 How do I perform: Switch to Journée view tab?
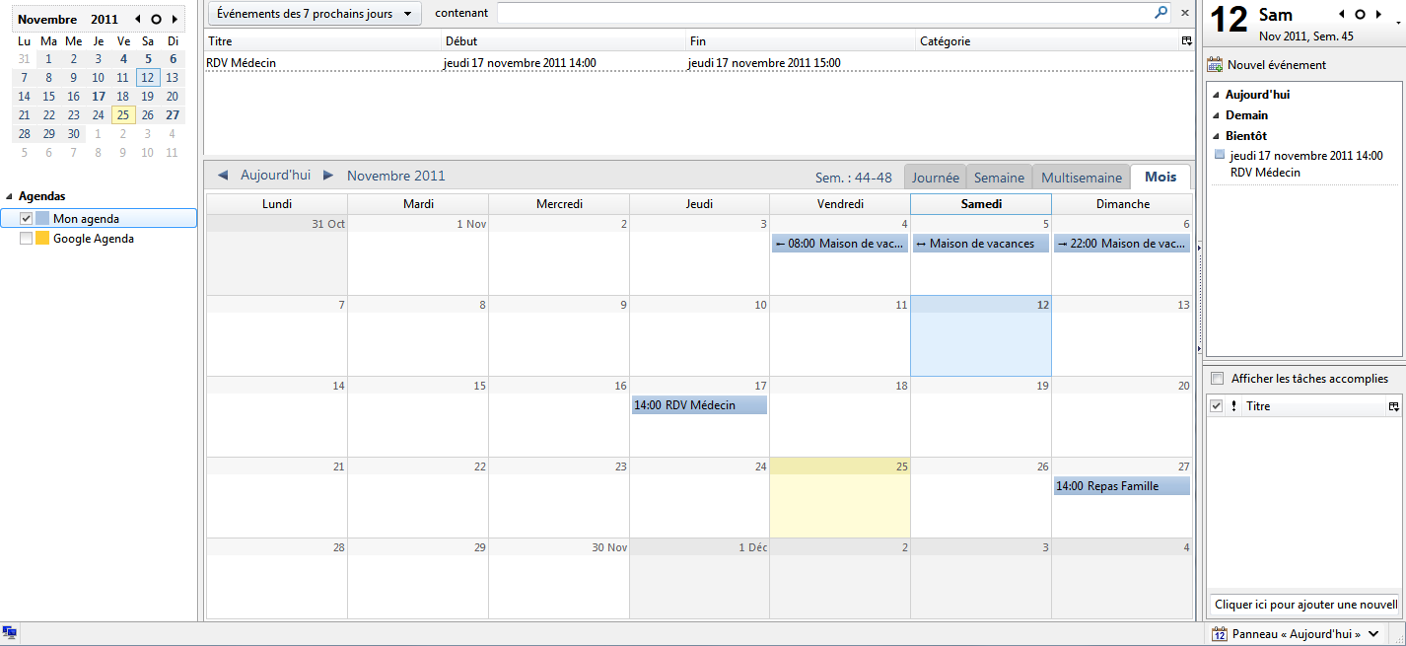935,178
